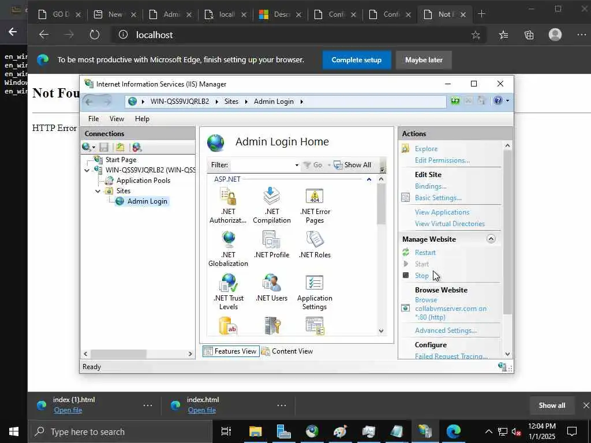Click the Edge favorites star icon
The width and height of the screenshot is (591, 443).
point(476,35)
